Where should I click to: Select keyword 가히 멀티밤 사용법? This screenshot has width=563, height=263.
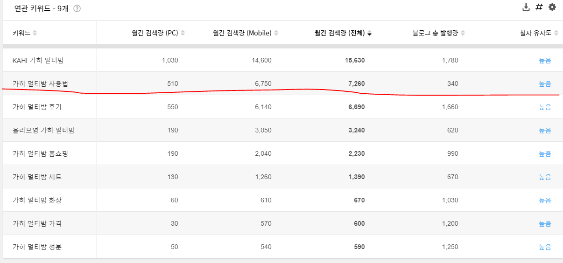41,83
